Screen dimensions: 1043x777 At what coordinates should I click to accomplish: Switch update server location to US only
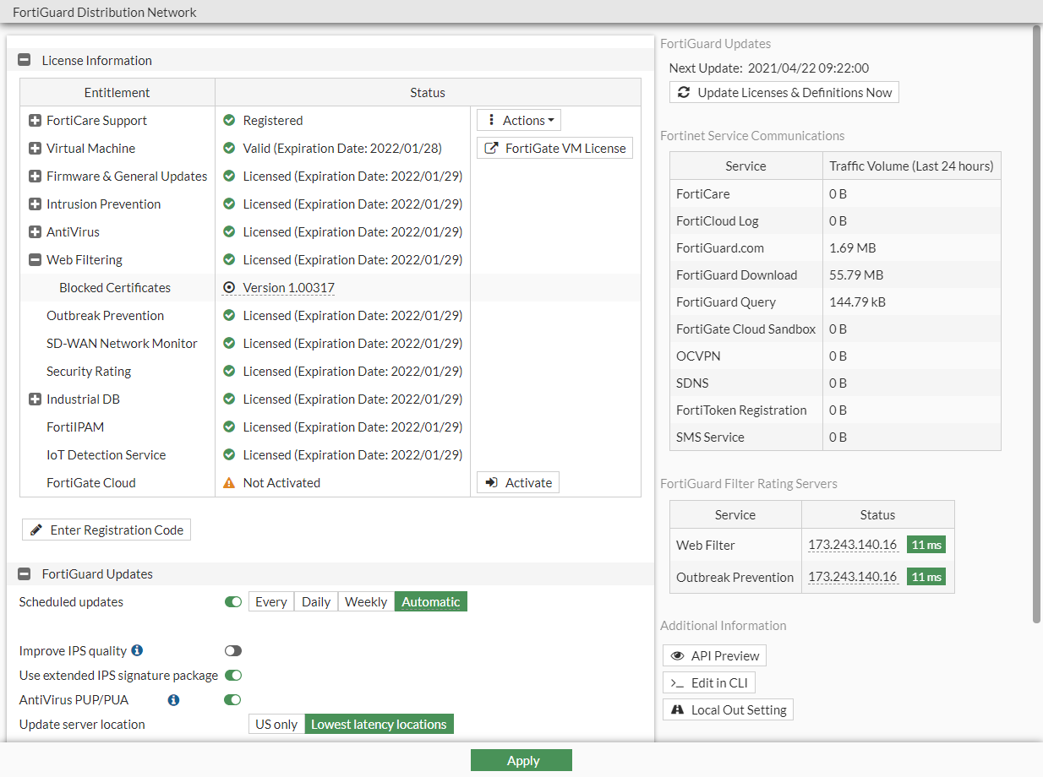point(276,724)
